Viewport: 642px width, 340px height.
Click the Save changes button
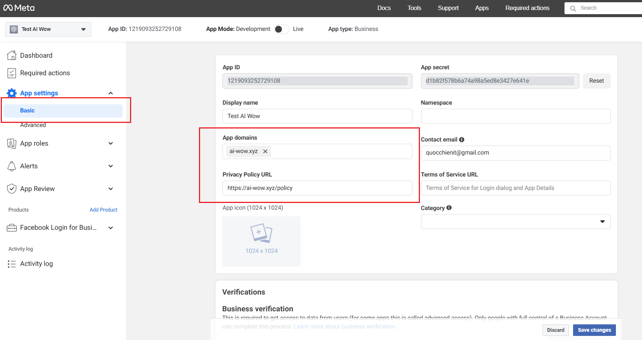pyautogui.click(x=594, y=330)
